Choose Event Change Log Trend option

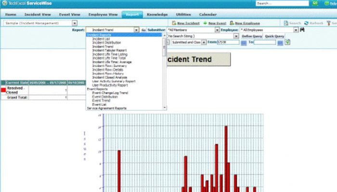click(110, 93)
